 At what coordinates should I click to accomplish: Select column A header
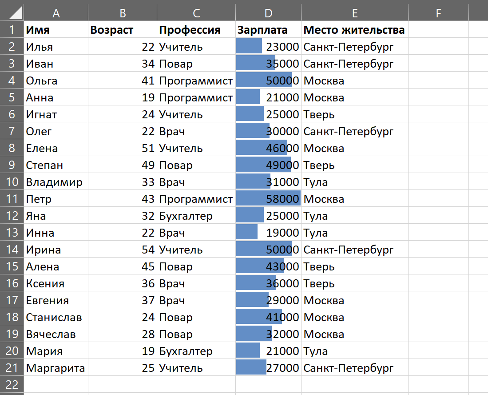56,13
